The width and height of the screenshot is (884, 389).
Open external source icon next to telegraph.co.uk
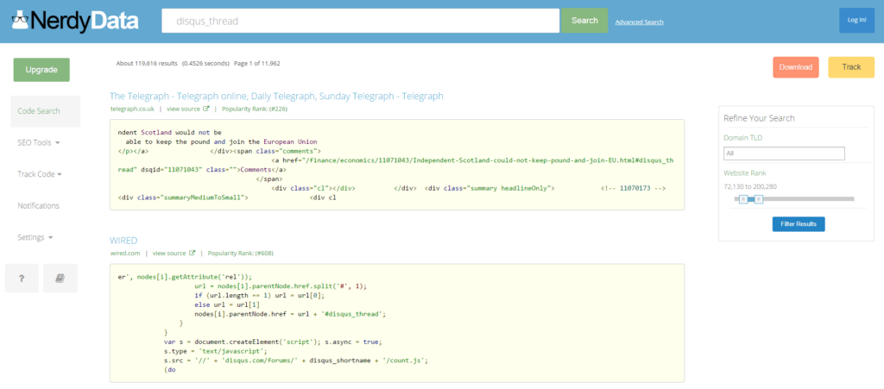pos(205,109)
